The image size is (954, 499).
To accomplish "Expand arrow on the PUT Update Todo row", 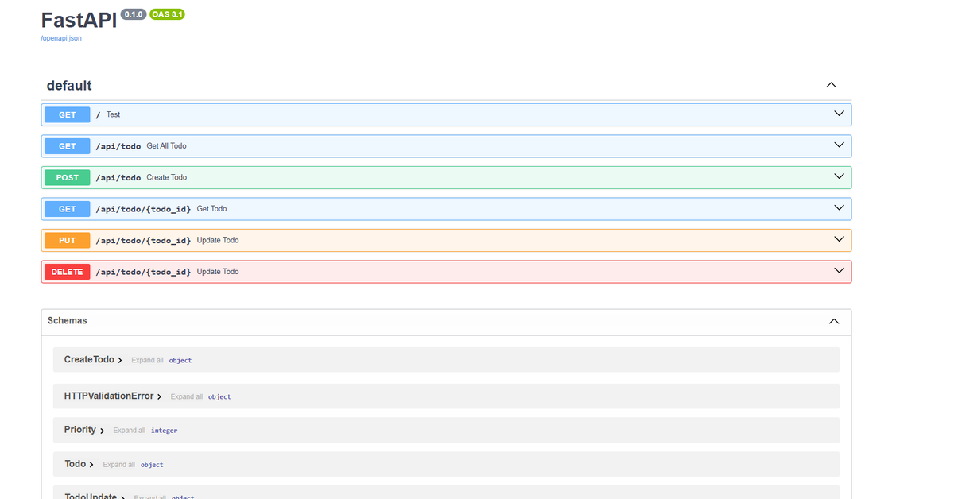I will click(839, 239).
